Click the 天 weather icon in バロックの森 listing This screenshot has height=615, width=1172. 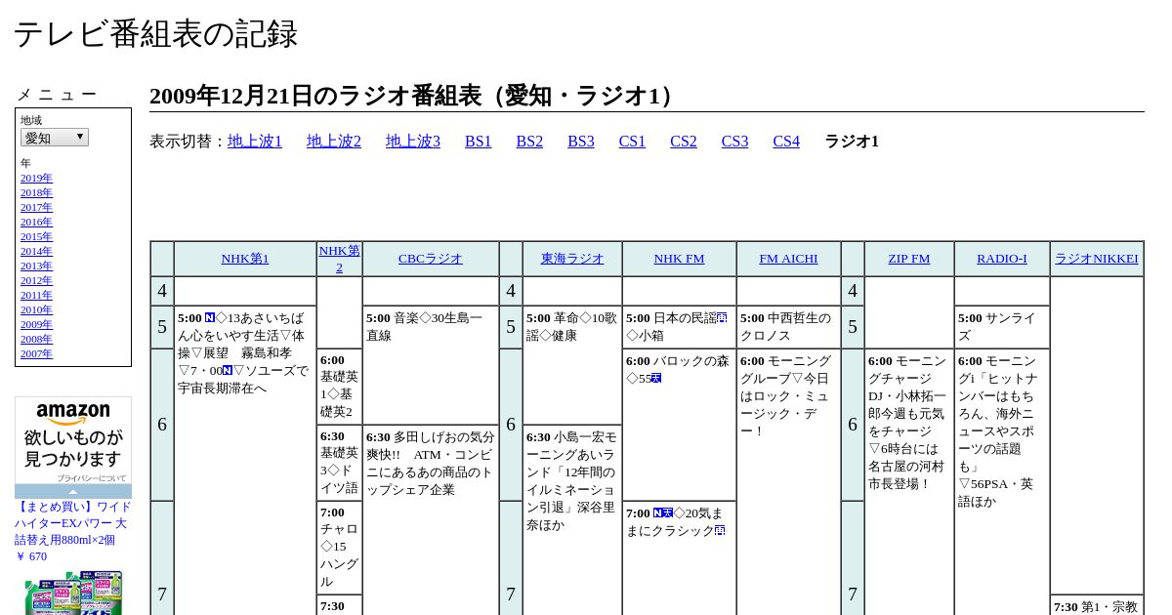coord(656,379)
